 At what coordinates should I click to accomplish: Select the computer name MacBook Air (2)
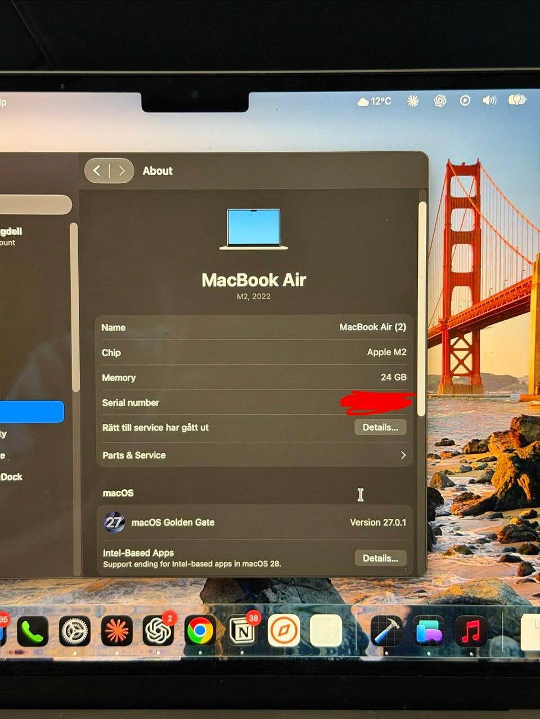pos(372,327)
